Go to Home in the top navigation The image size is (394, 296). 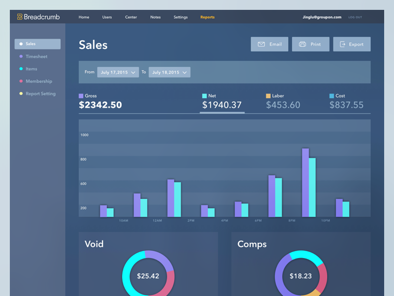tap(84, 17)
